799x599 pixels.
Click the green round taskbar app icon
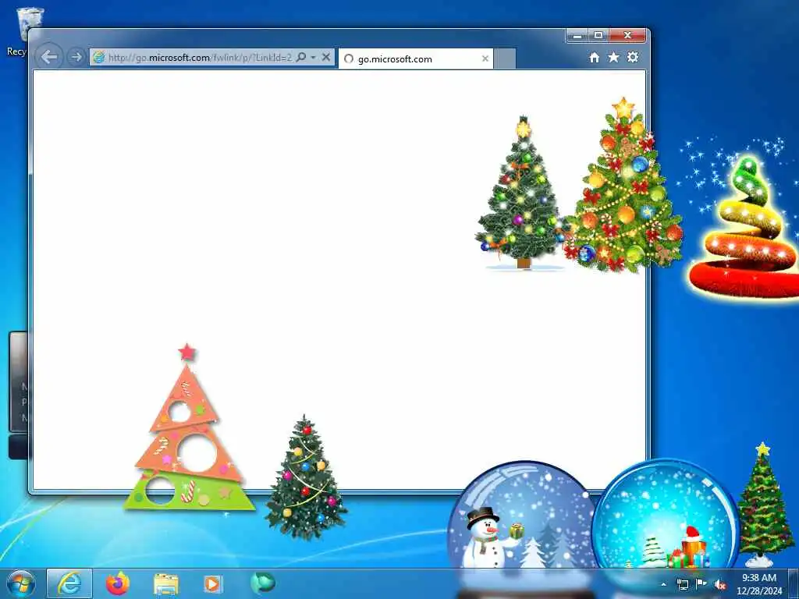click(263, 583)
